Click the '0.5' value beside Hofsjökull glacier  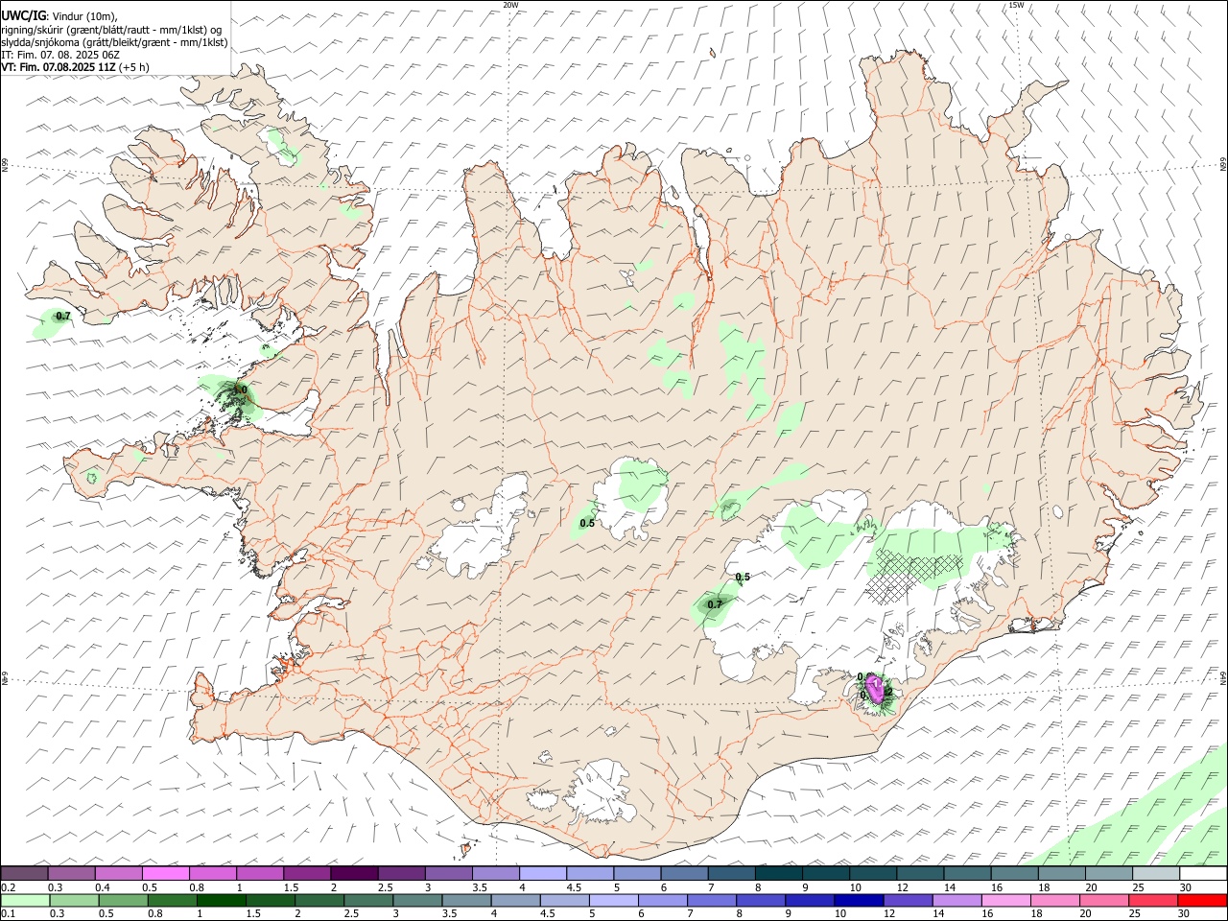click(x=587, y=523)
